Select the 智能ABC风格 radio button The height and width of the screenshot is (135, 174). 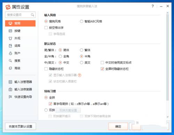click(81, 22)
